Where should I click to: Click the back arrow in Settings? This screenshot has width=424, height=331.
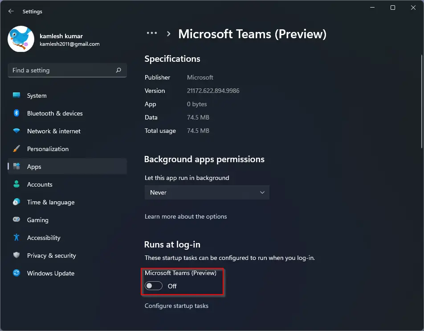point(11,12)
